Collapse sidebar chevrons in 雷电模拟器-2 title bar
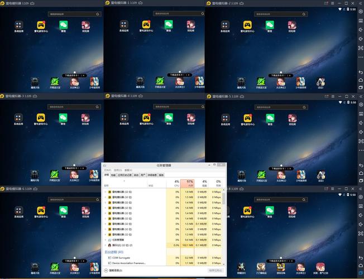Screen dimensions: 364x279 click(361, 3)
